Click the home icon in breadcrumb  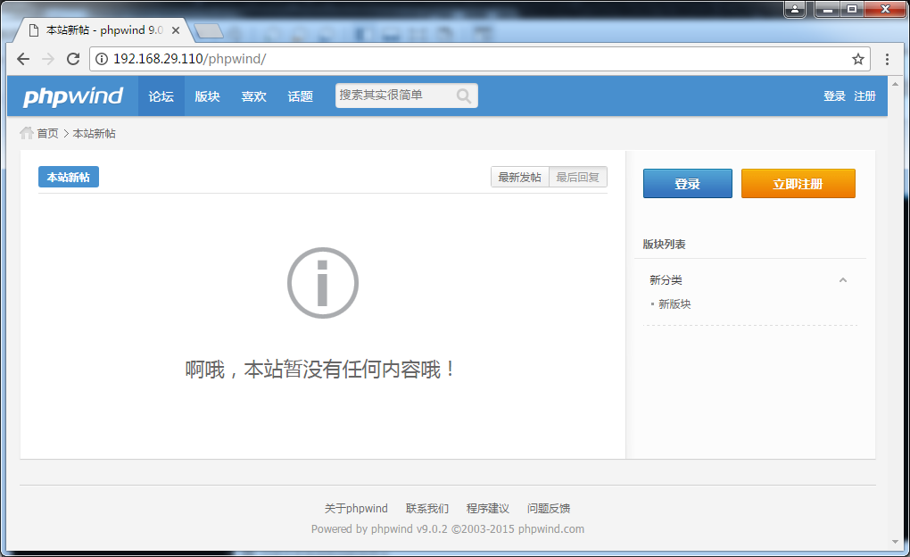(x=27, y=133)
